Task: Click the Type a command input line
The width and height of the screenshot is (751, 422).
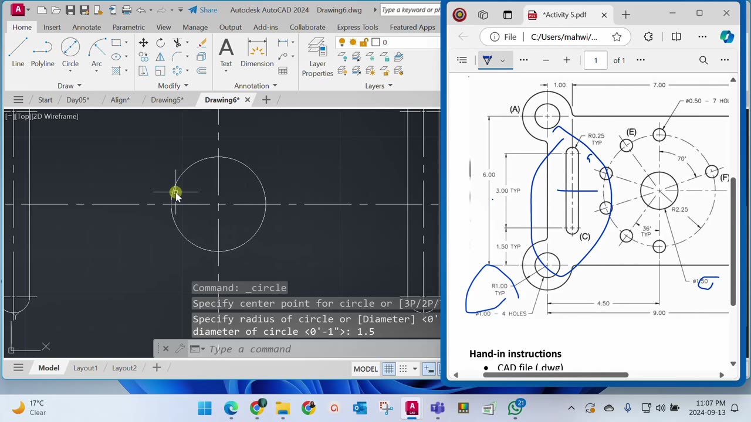Action: [x=293, y=349]
